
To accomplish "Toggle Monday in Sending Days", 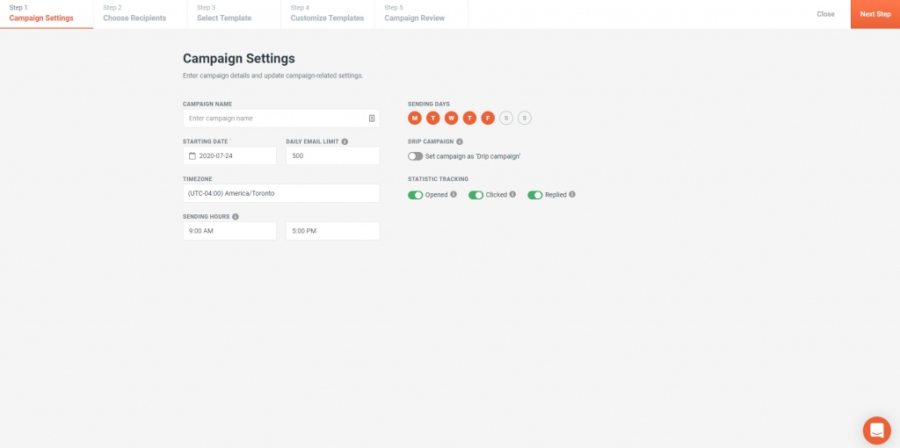I will click(x=415, y=119).
